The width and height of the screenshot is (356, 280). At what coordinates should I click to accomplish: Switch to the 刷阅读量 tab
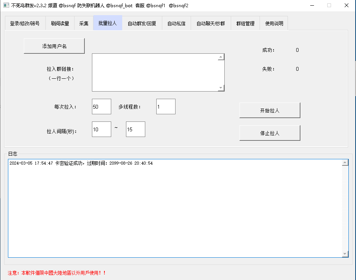pyautogui.click(x=60, y=23)
